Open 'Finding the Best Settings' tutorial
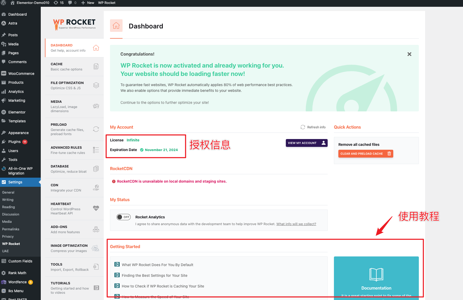 pyautogui.click(x=154, y=275)
